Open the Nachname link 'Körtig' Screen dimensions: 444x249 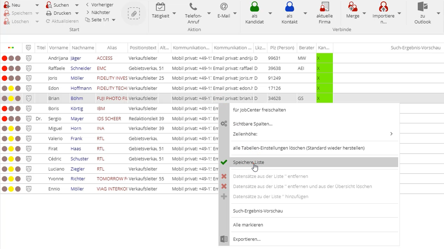[x=77, y=108]
